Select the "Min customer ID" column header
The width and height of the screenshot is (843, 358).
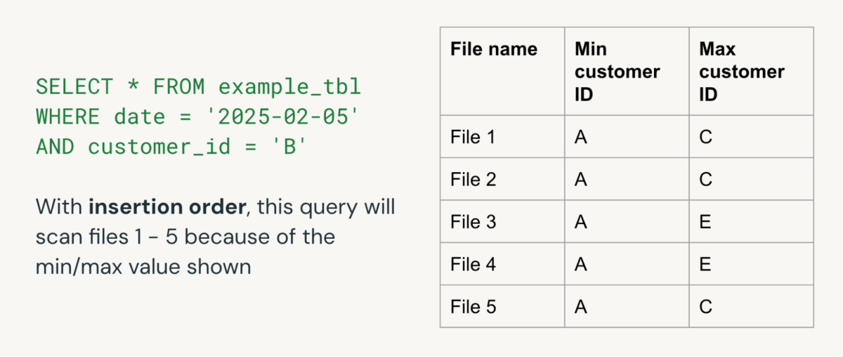point(617,71)
